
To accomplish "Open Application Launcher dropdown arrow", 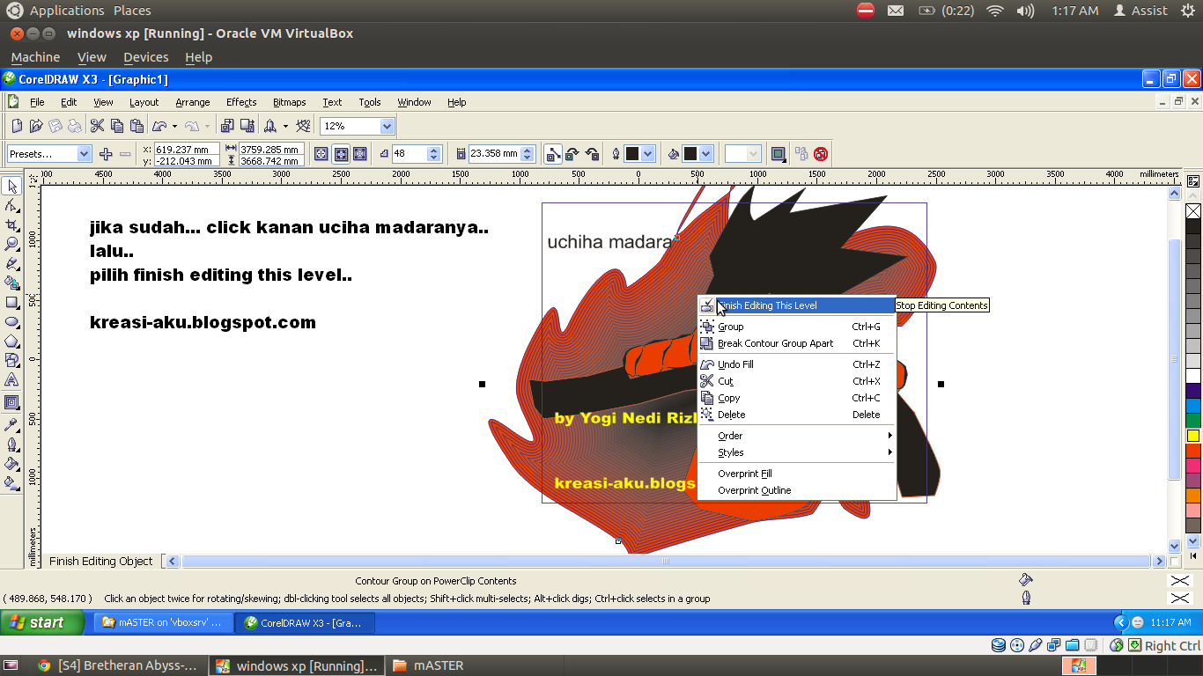I will [286, 126].
